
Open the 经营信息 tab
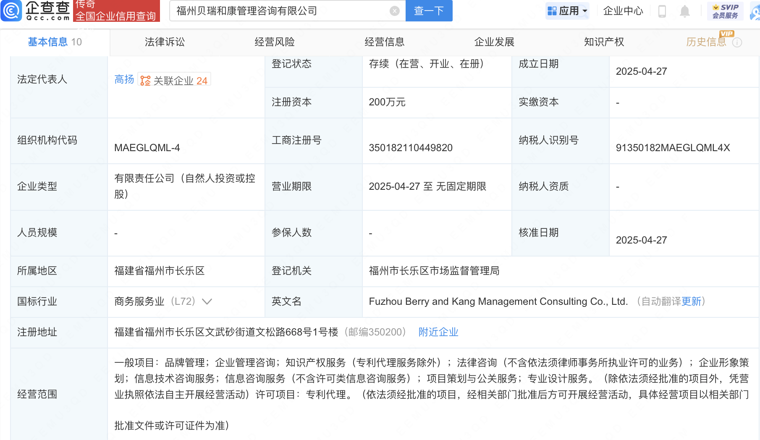[x=385, y=42]
